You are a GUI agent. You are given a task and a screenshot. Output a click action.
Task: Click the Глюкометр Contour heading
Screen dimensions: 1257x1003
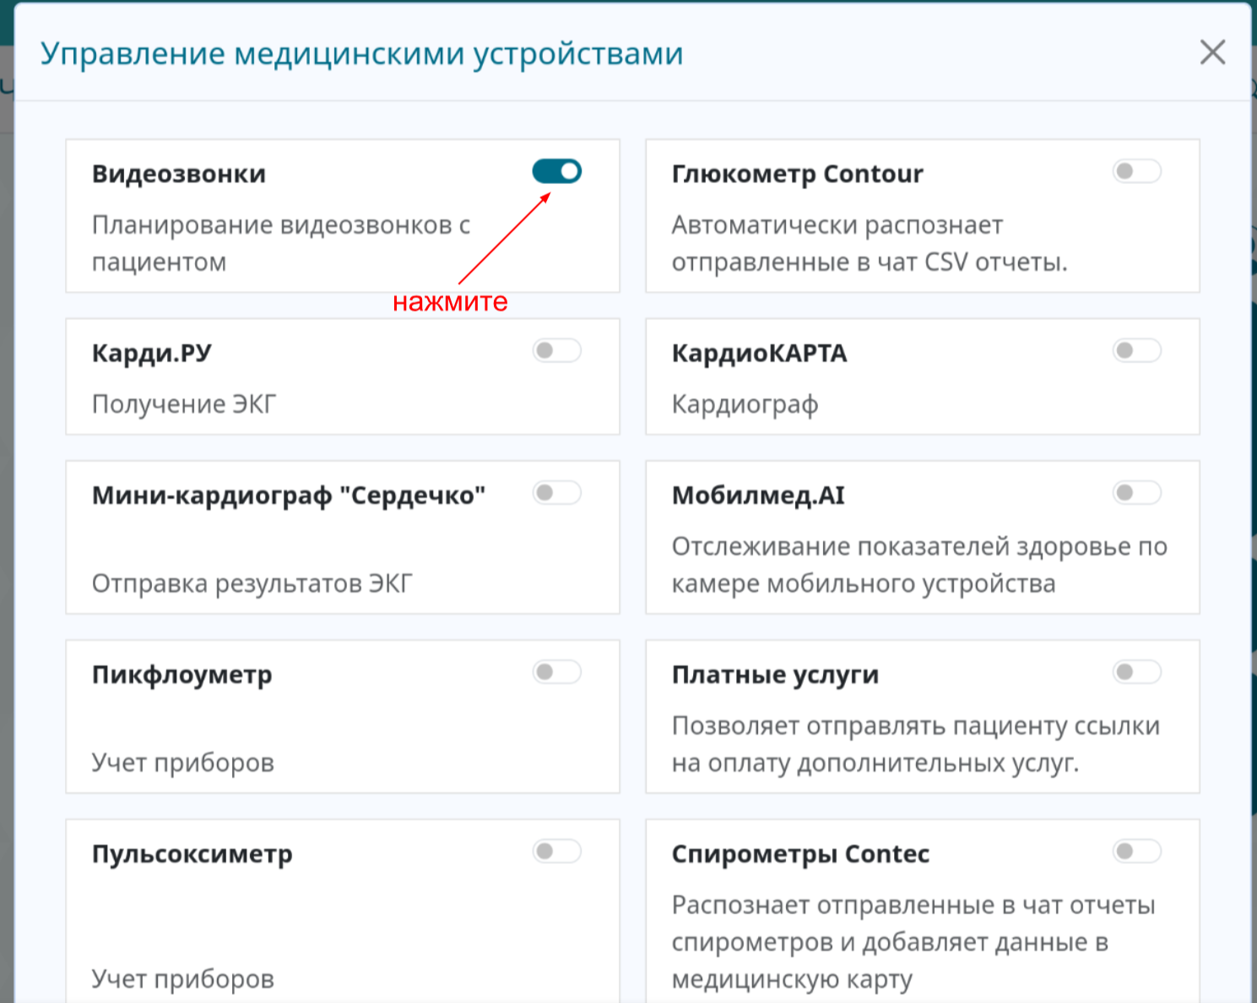tap(797, 174)
